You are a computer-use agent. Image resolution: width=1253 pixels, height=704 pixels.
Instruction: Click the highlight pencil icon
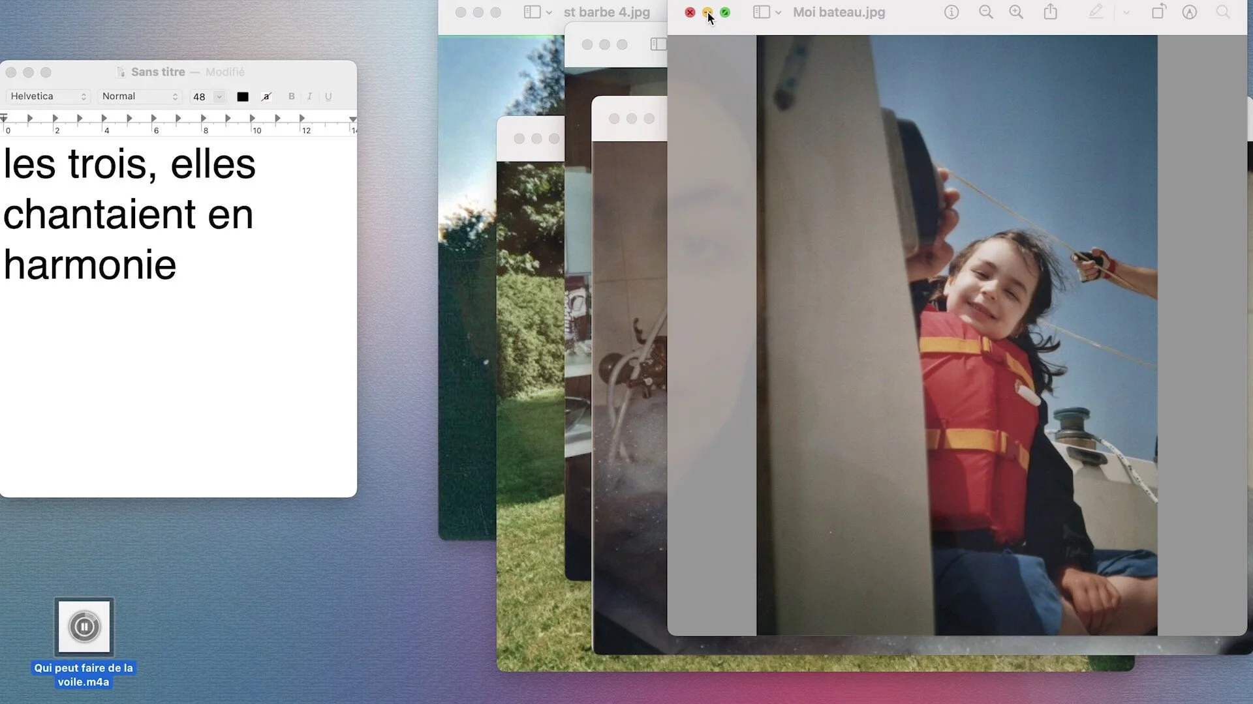1096,12
